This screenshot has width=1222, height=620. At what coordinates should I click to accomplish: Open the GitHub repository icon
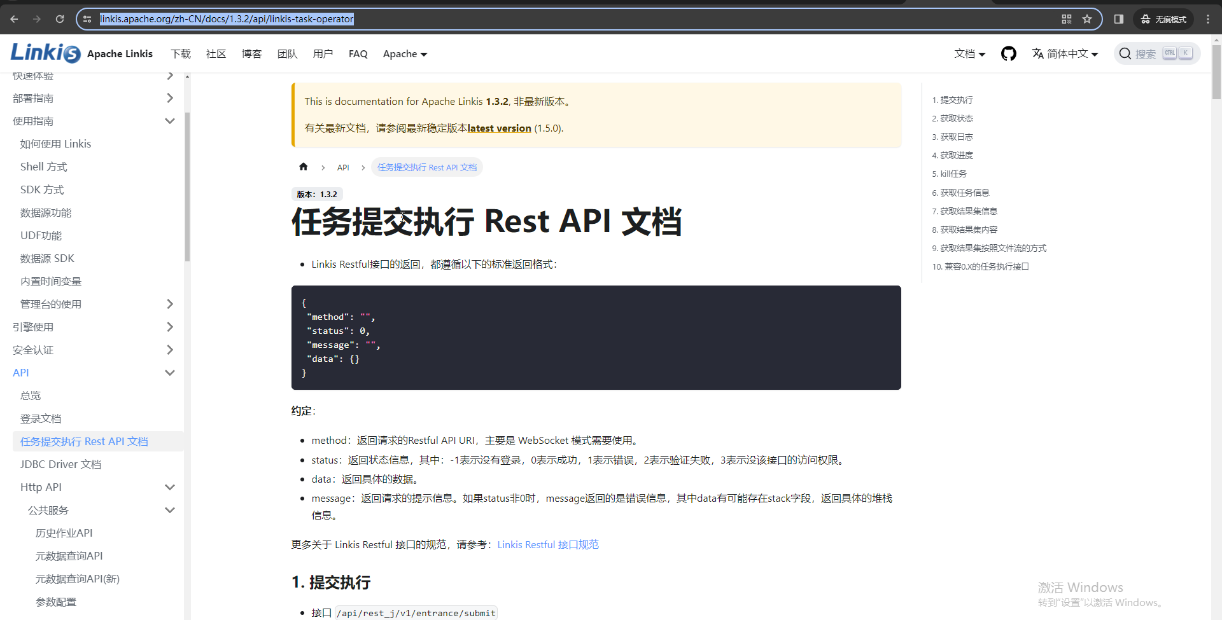pos(1008,53)
